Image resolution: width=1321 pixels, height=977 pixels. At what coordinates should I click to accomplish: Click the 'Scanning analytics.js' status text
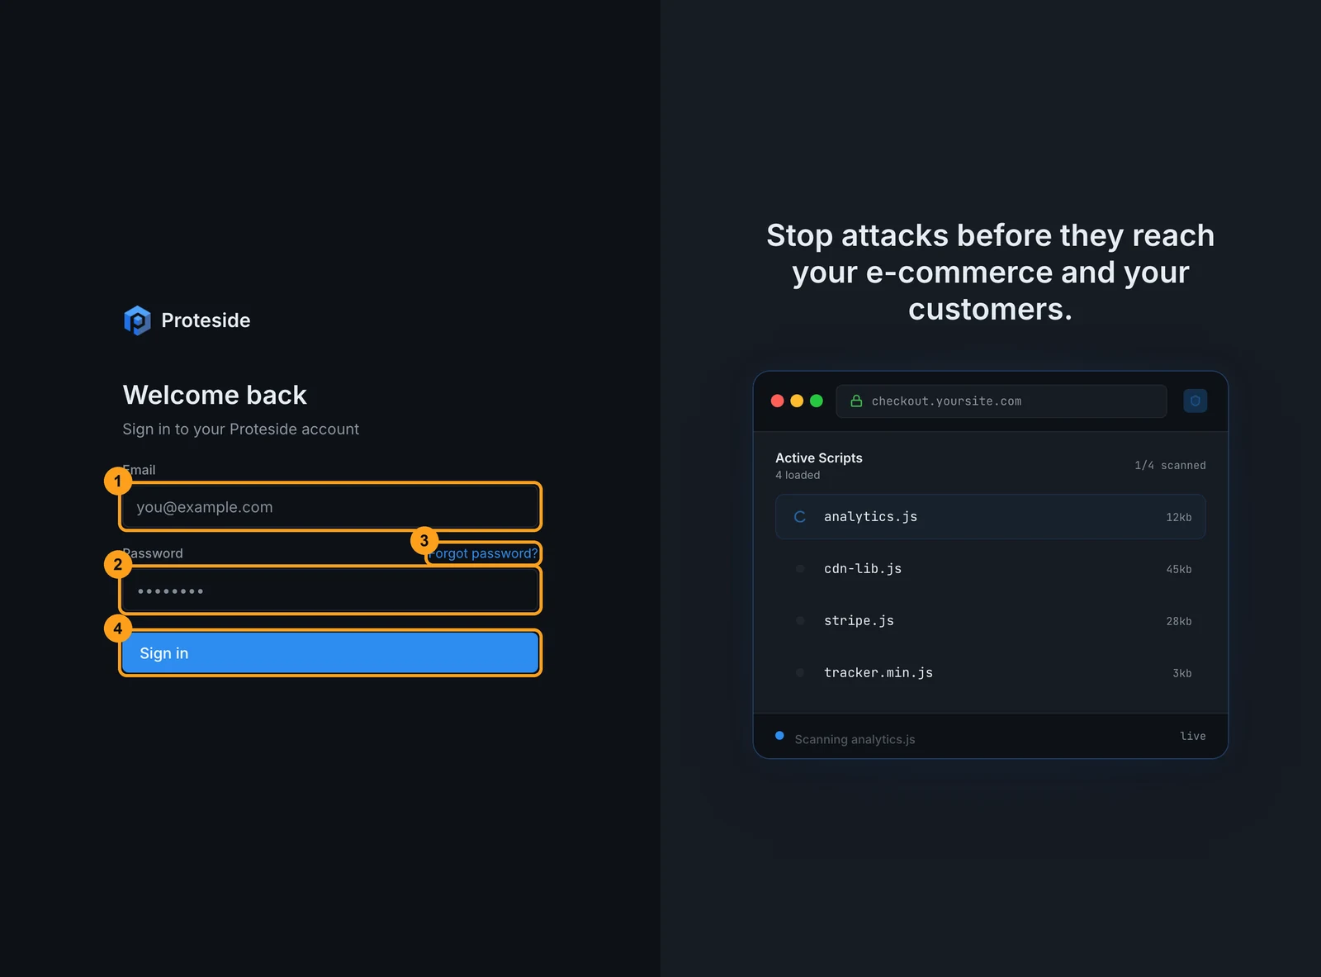click(855, 739)
